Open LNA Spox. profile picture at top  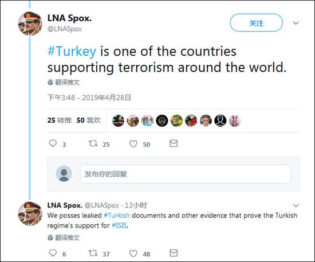(30, 24)
